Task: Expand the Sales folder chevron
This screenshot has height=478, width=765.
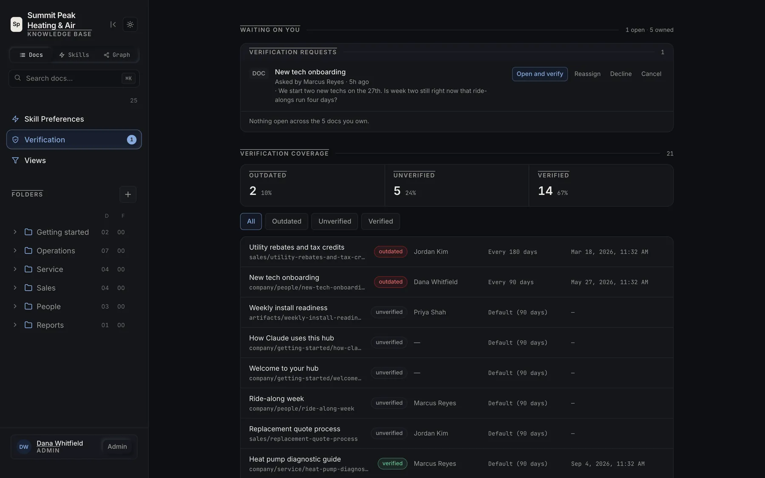Action: [15, 288]
